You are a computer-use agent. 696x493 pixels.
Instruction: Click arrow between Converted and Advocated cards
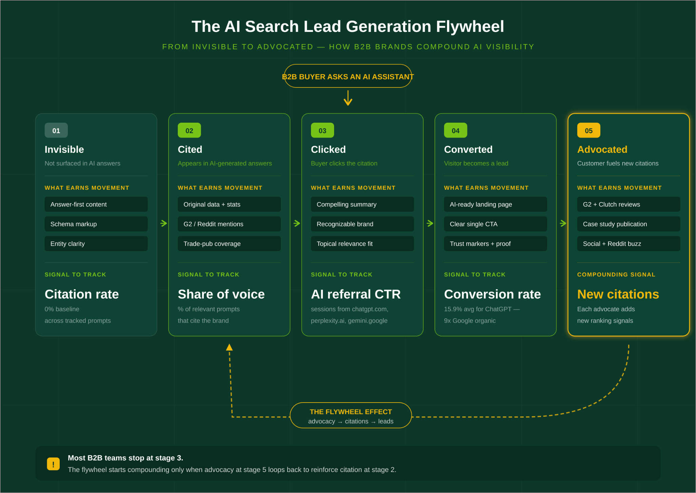pos(563,223)
